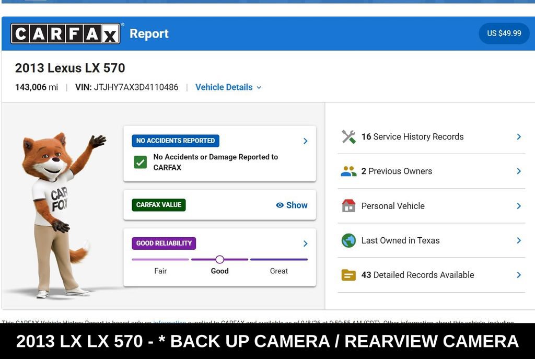Screen dimensions: 535x359
Task: Expand the Vehicle Details dropdown
Action: click(228, 87)
